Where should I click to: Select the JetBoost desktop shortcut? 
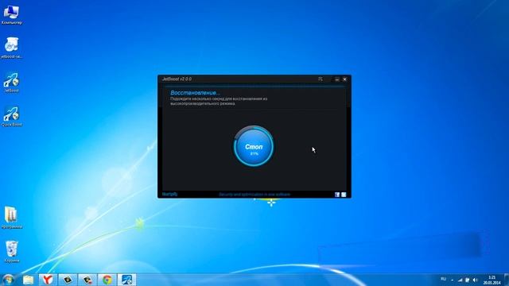11,83
